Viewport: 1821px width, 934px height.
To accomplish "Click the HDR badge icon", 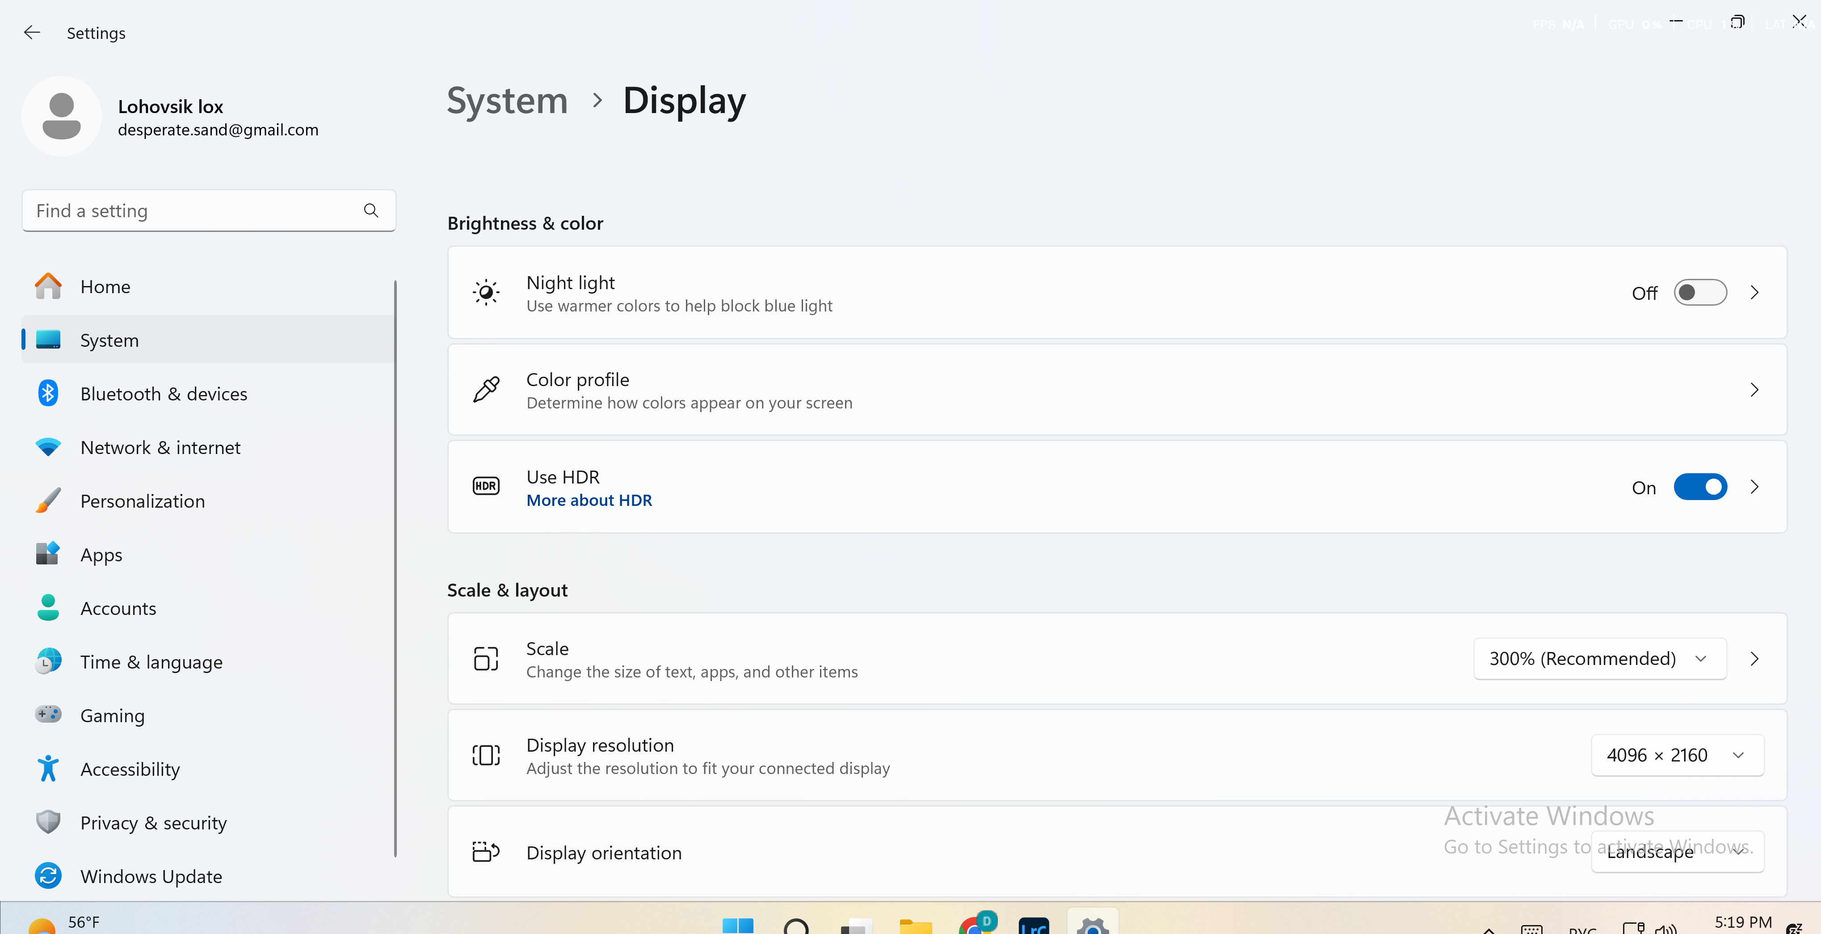I will tap(486, 487).
